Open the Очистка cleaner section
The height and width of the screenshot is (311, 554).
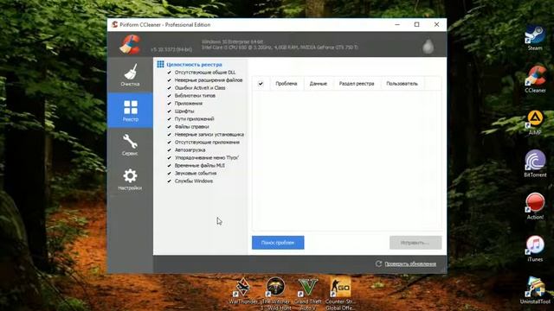[x=130, y=75]
